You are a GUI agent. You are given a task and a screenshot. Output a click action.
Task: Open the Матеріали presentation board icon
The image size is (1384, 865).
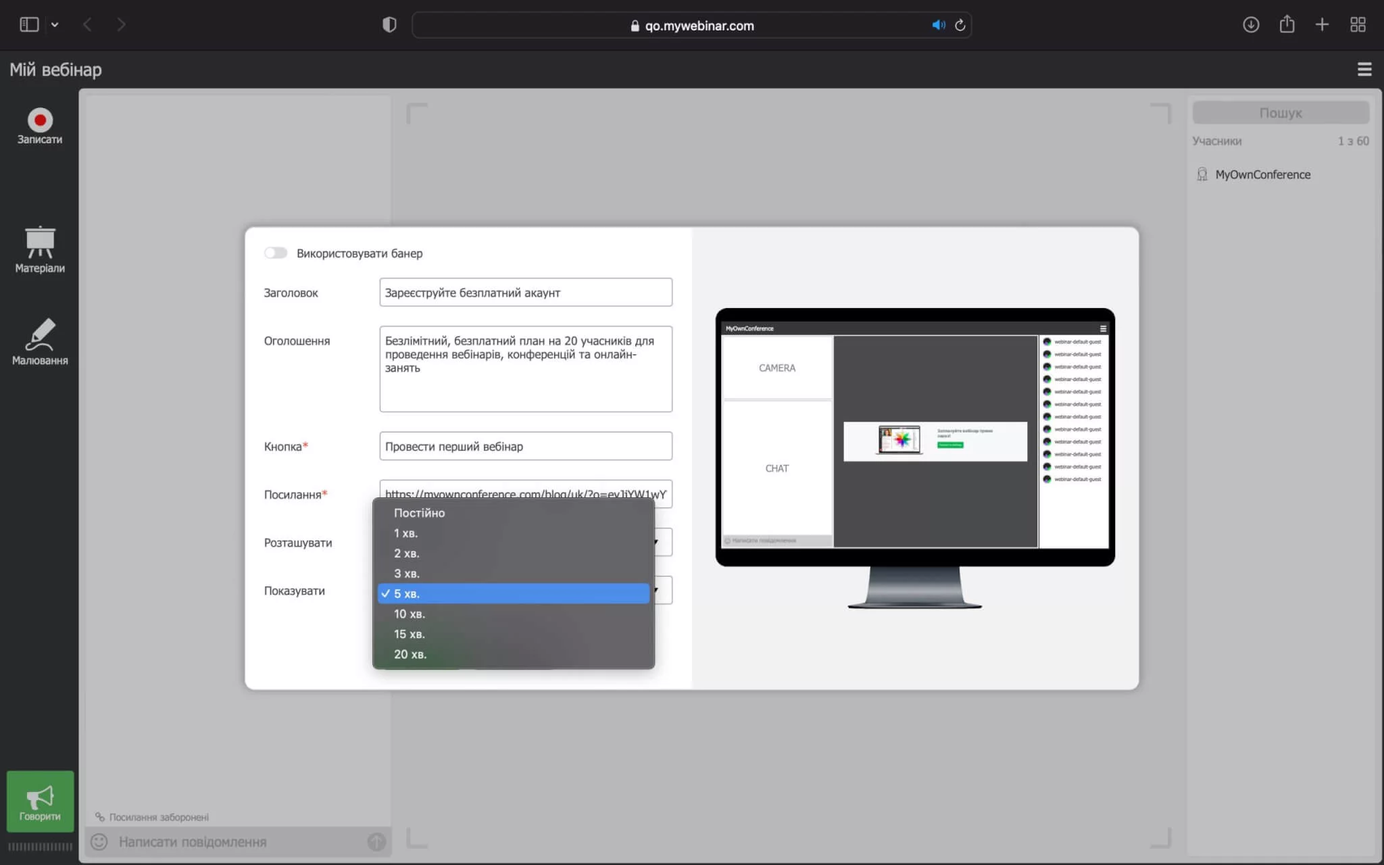coord(40,242)
